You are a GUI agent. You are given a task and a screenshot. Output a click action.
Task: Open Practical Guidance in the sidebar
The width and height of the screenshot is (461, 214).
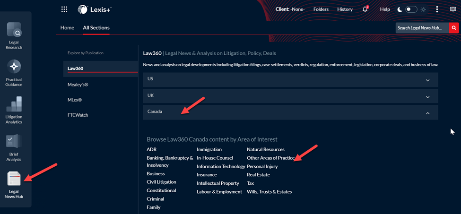[x=14, y=73]
